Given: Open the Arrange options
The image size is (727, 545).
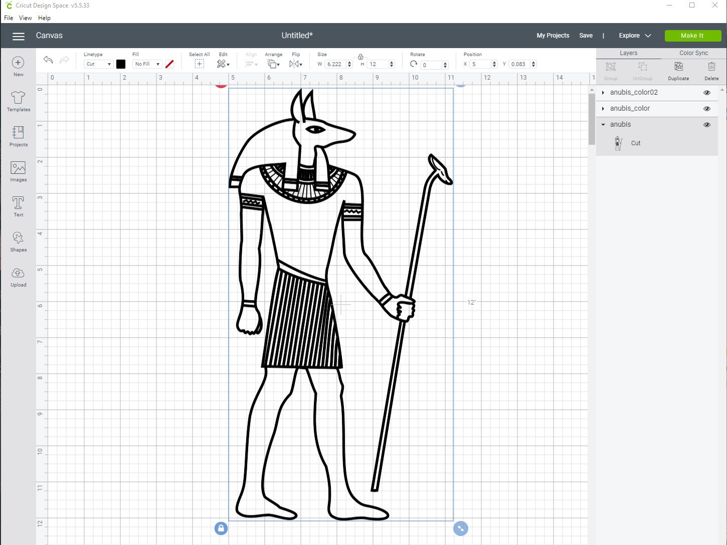Looking at the screenshot, I should coord(273,64).
